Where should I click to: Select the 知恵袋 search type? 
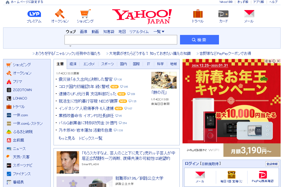[x=109, y=32]
